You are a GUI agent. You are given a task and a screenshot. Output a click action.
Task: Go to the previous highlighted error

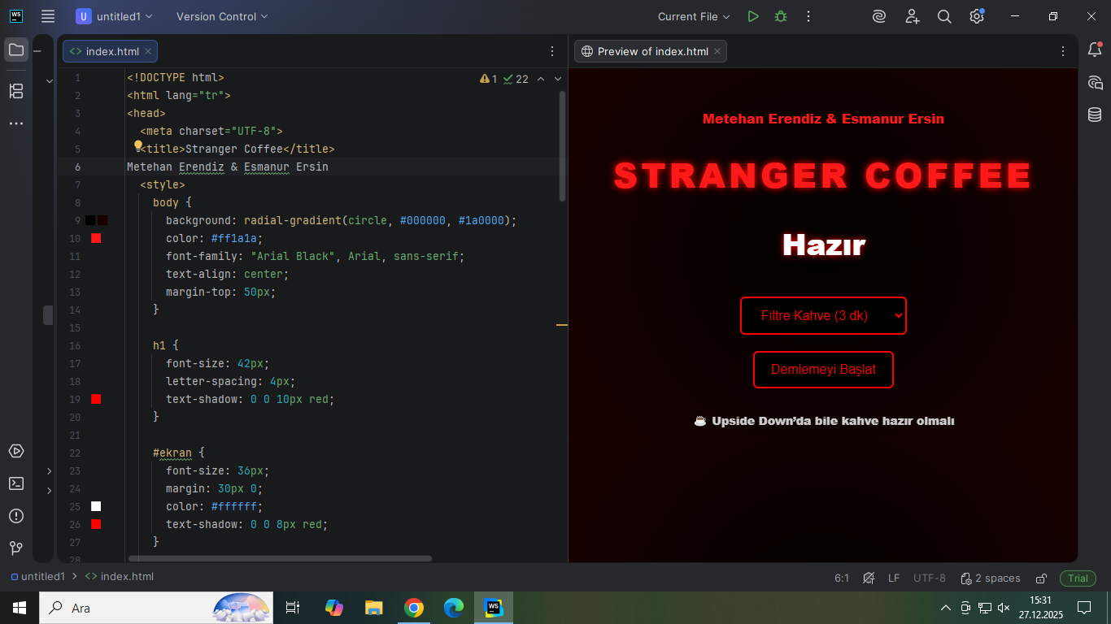[541, 79]
